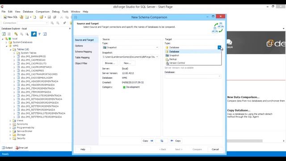The width and height of the screenshot is (286, 161).
Task: Select Snapshot in Target type dropdown list
Action: (193, 55)
